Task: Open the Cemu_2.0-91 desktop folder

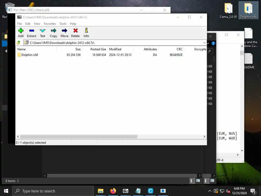Action: point(228,10)
